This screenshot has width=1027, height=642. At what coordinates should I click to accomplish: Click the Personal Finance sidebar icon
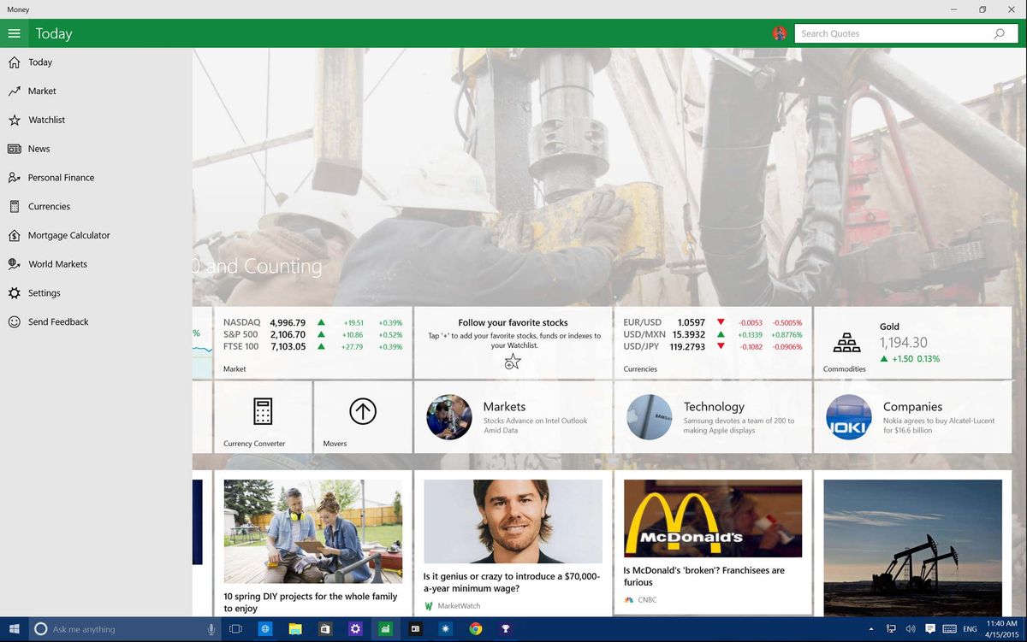point(13,177)
